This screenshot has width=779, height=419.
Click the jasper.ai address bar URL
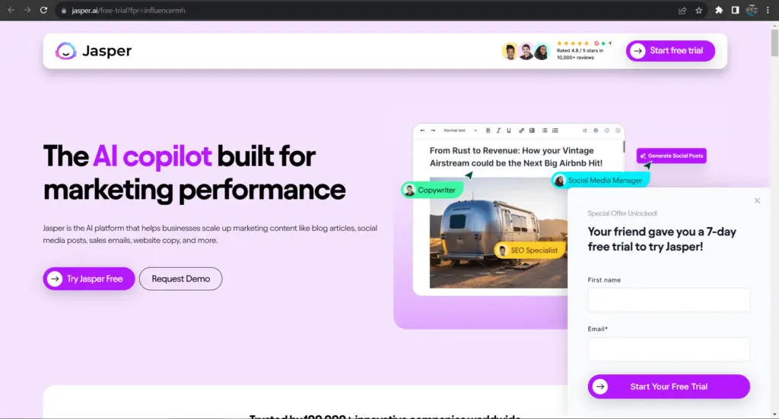(x=128, y=11)
